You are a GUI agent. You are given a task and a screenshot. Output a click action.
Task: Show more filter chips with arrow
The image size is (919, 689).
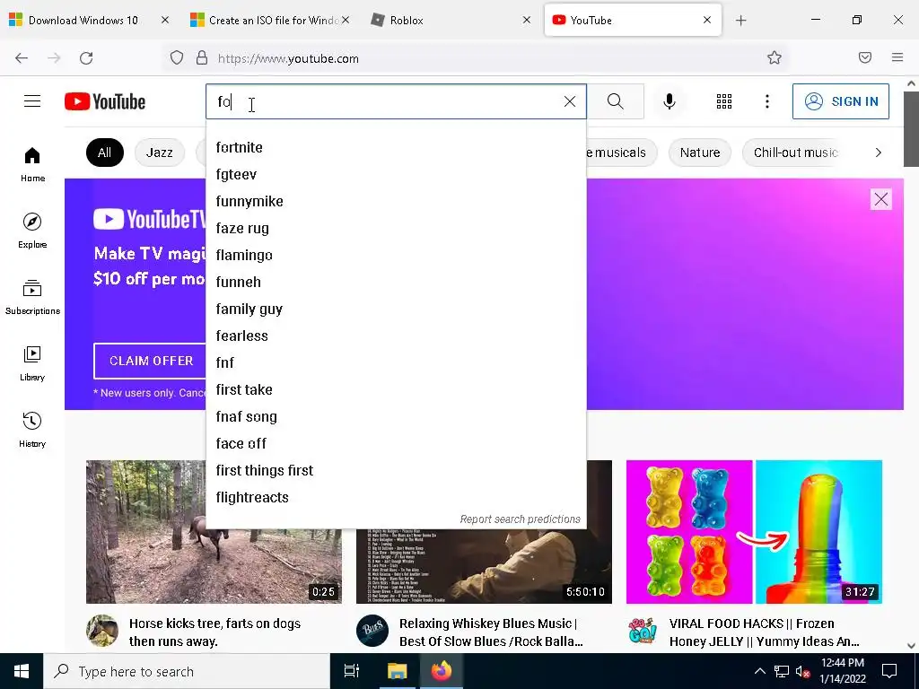[x=878, y=153]
